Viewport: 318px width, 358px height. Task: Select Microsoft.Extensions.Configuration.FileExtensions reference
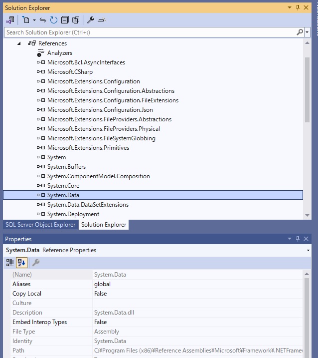[113, 100]
